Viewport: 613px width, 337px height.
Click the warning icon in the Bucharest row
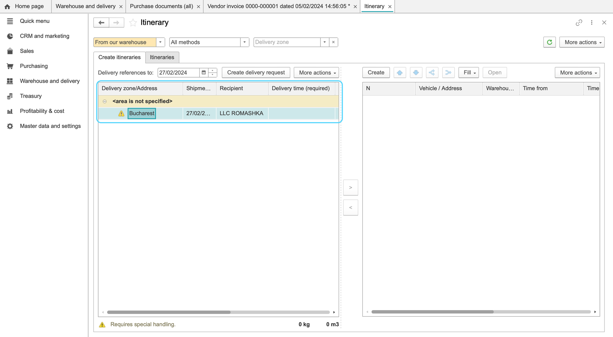(121, 114)
